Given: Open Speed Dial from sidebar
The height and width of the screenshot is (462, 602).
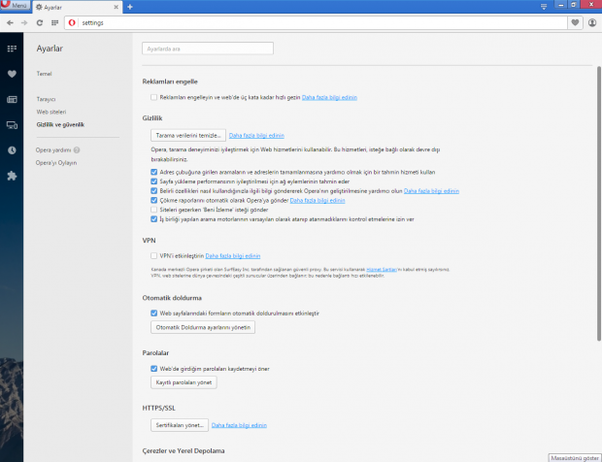Looking at the screenshot, I should (12, 49).
